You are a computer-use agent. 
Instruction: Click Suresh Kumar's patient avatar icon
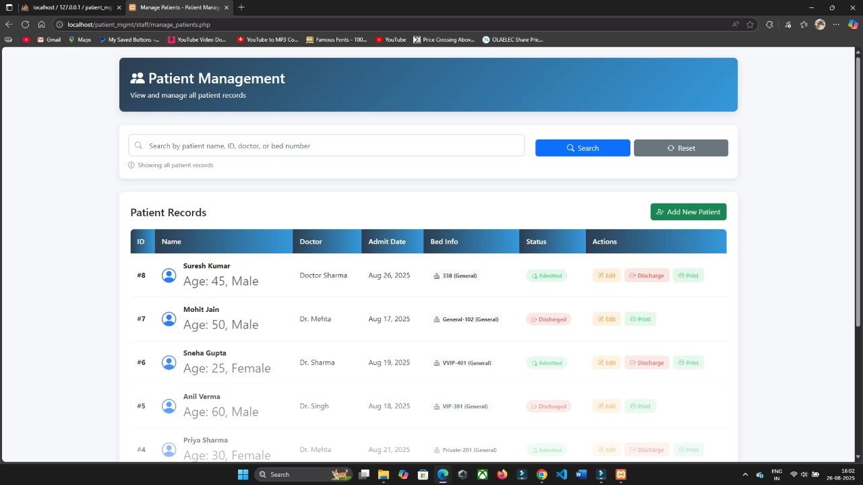[169, 276]
